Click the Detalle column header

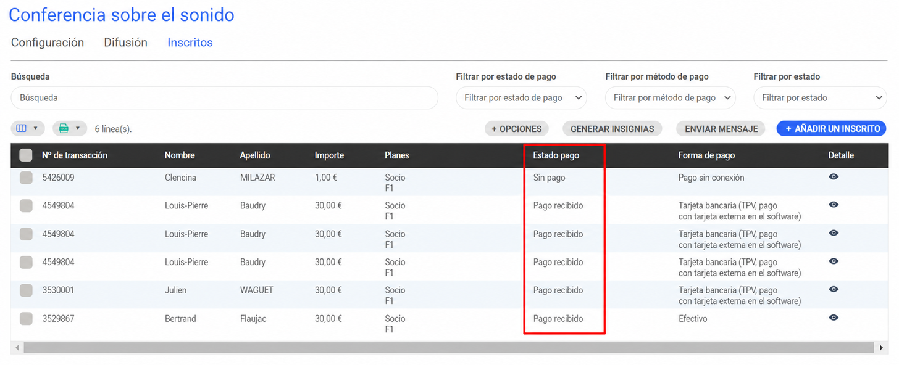tap(841, 155)
